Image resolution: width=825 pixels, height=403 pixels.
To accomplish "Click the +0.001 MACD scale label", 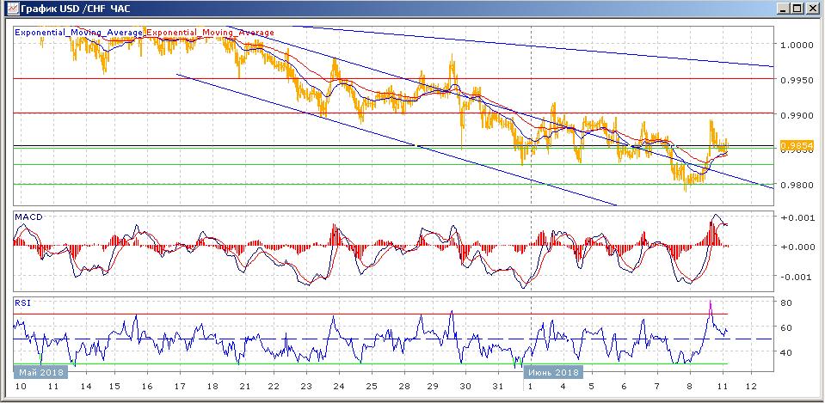I will click(797, 217).
